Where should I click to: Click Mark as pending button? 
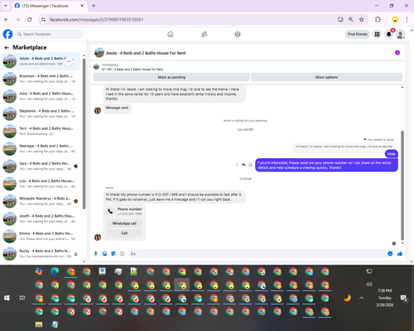click(x=171, y=77)
